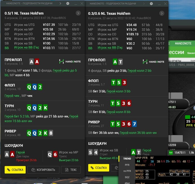Screen dimensions: 195x184
Task: Click partially hidden copy button in right window
Action: [115, 168]
